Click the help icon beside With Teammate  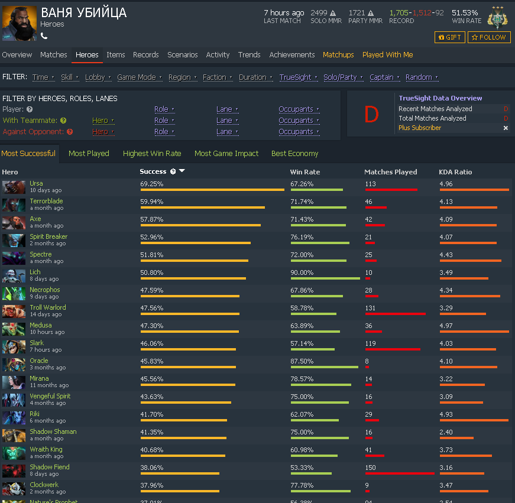pos(63,121)
